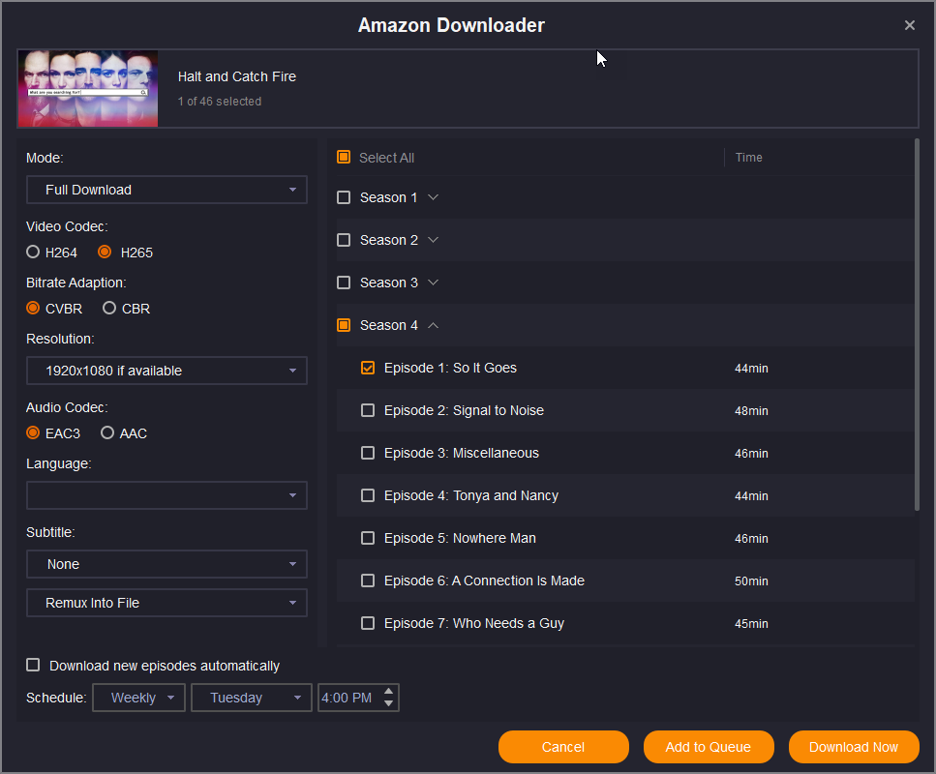Select H264 video codec
The width and height of the screenshot is (936, 774).
tap(33, 253)
